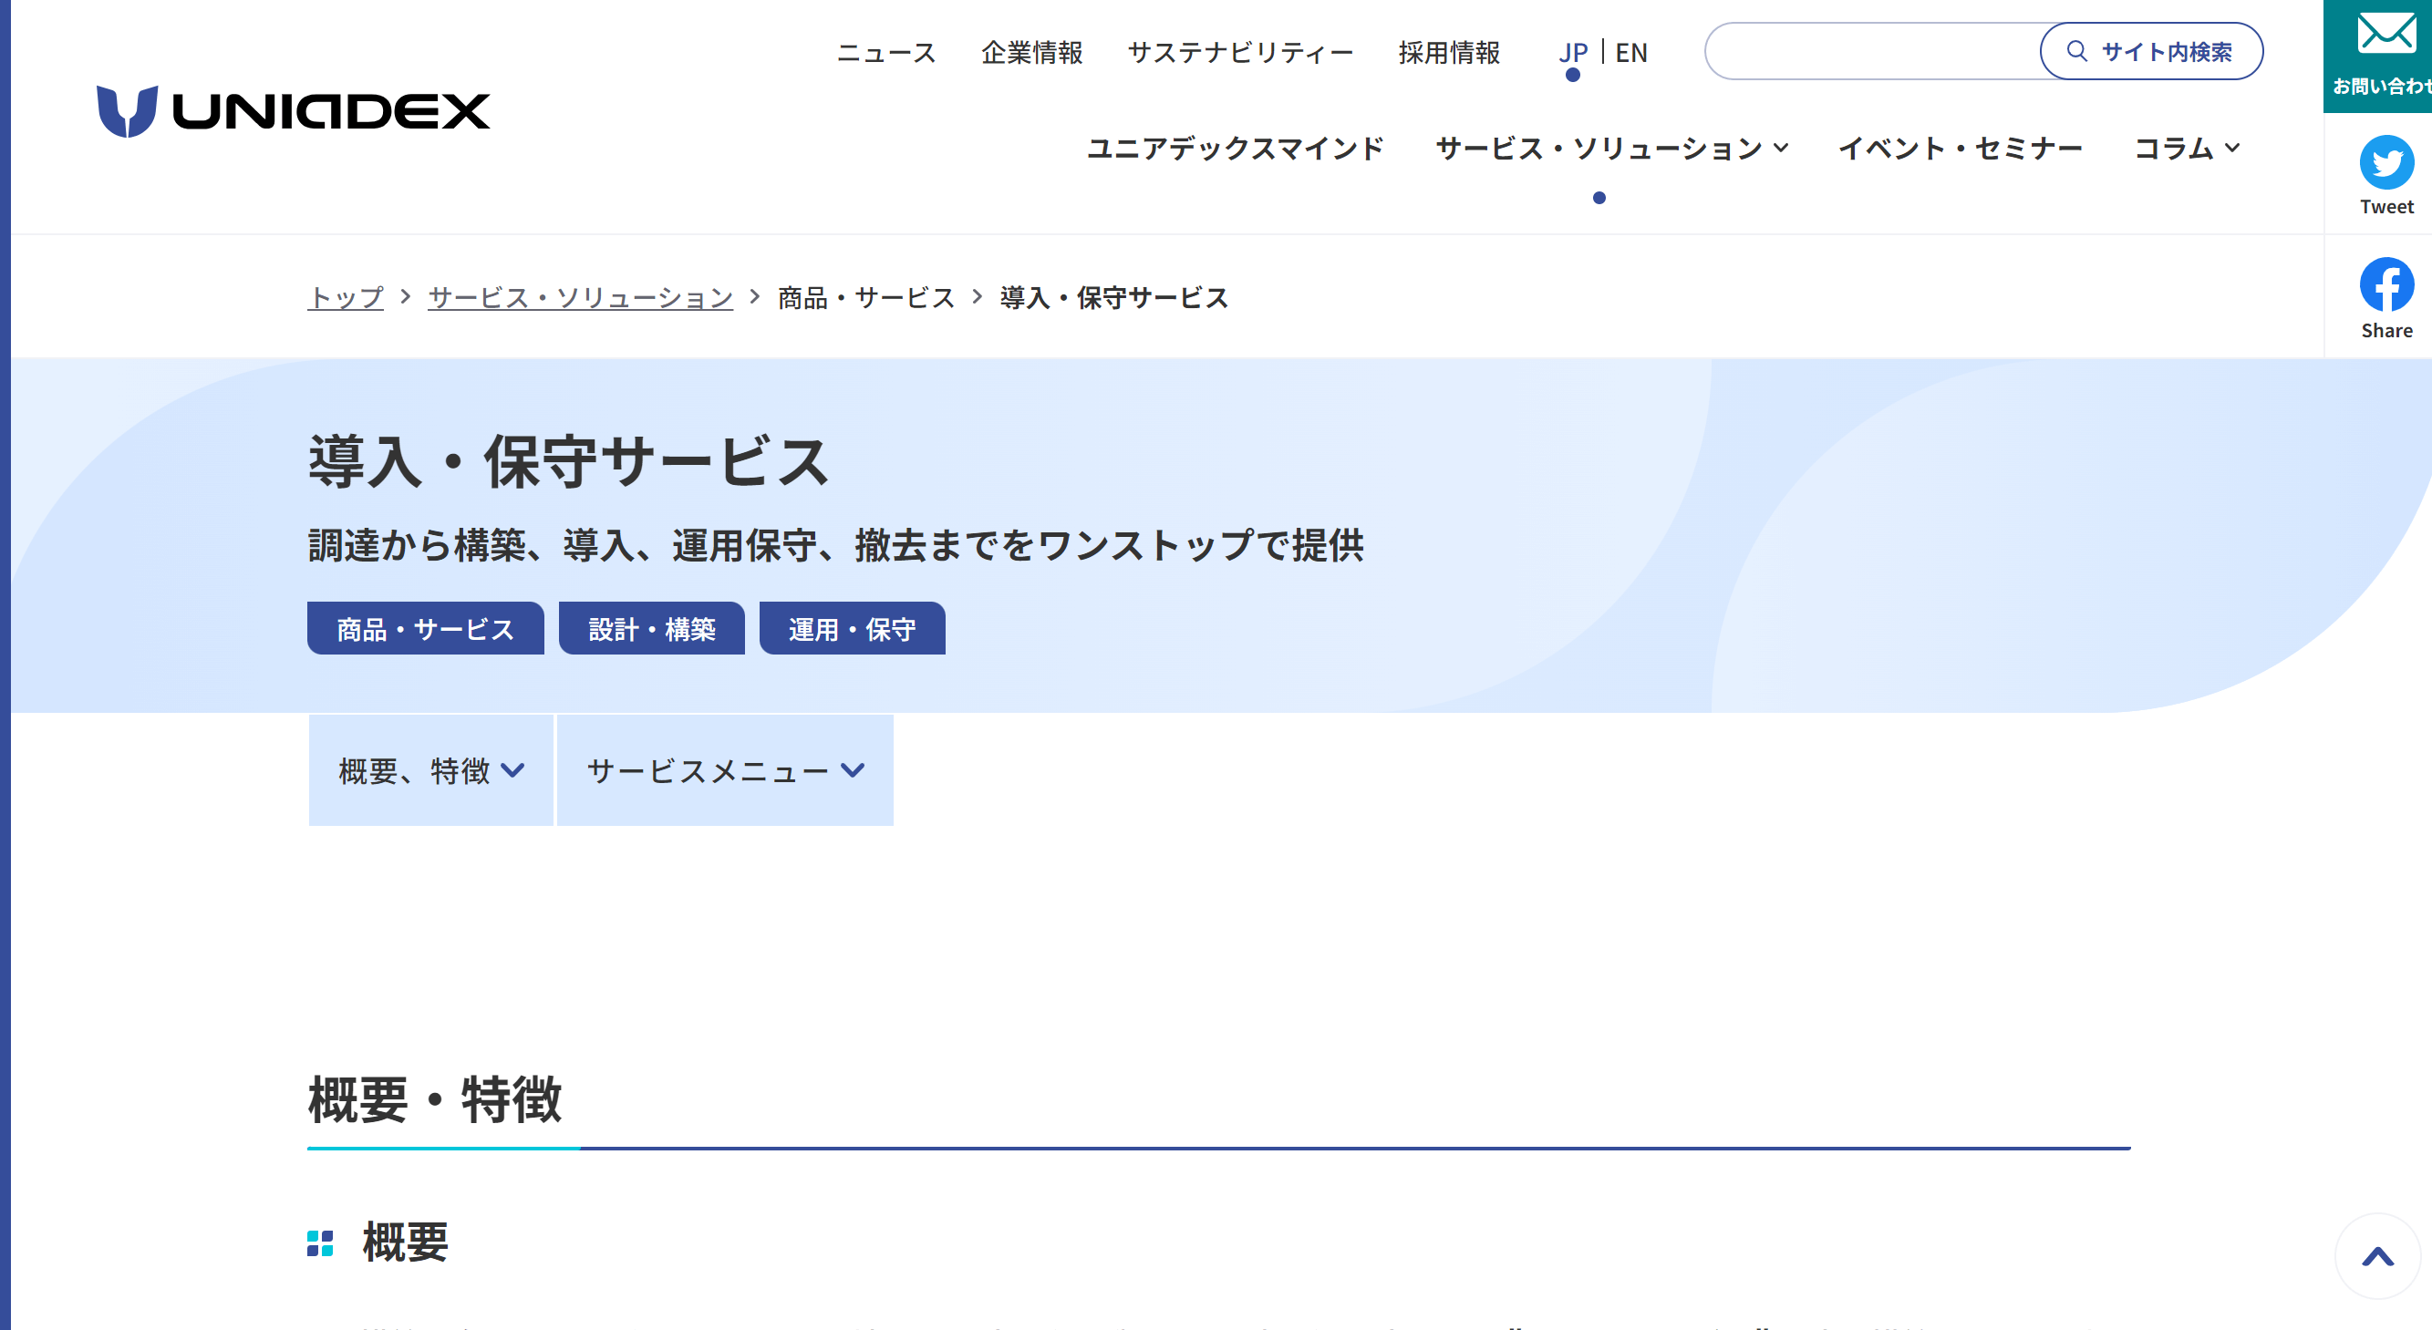Open ユニアデックスマインド menu item
This screenshot has height=1330, width=2432.
(x=1235, y=149)
